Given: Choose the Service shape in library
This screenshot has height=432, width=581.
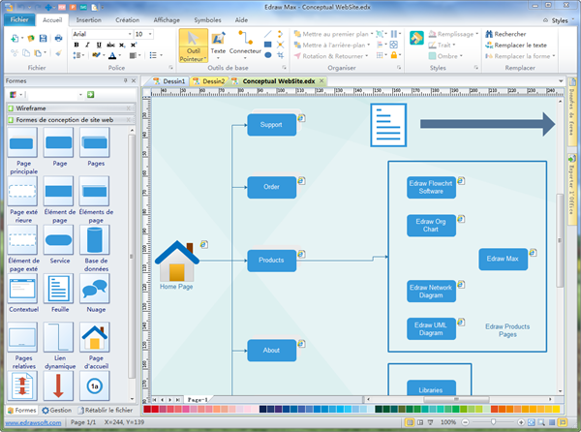Looking at the screenshot, I should click(x=58, y=239).
